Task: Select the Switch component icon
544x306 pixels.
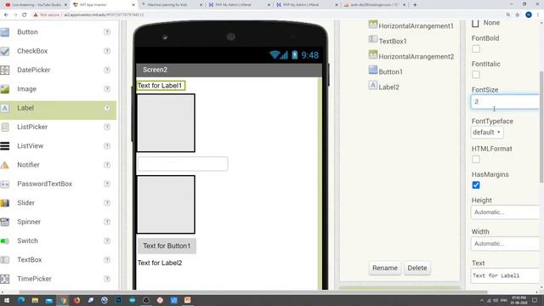Action: 5,241
